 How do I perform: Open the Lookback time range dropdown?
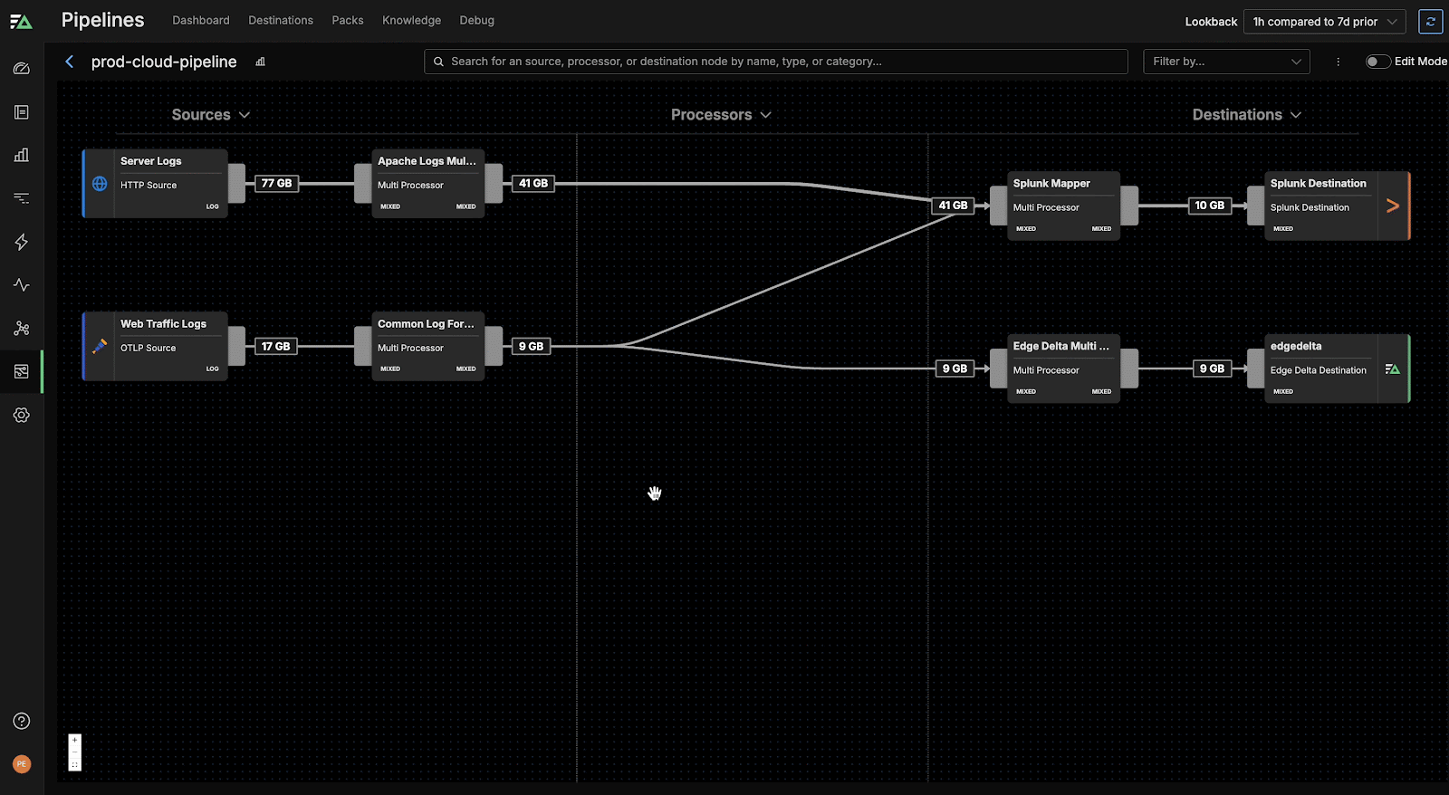[x=1324, y=22]
